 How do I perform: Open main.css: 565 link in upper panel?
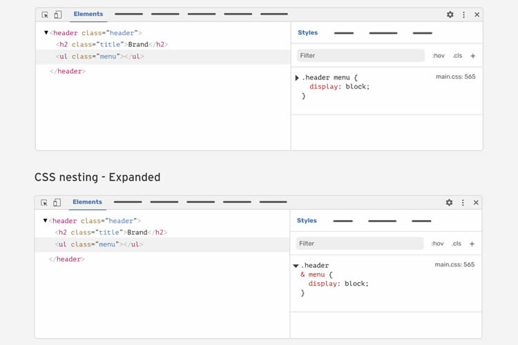(x=455, y=77)
